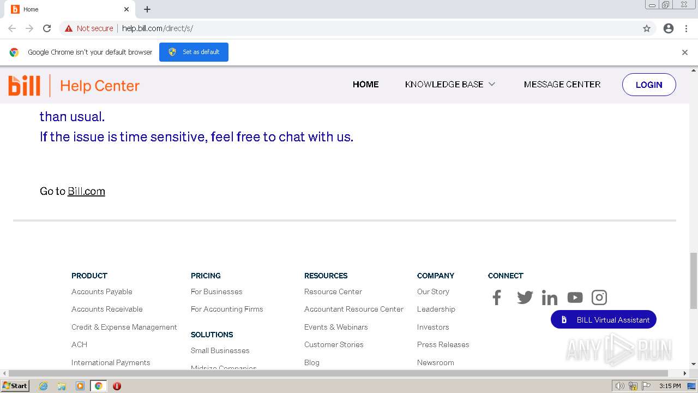
Task: Open the Chrome three-dot menu
Action: point(687,28)
